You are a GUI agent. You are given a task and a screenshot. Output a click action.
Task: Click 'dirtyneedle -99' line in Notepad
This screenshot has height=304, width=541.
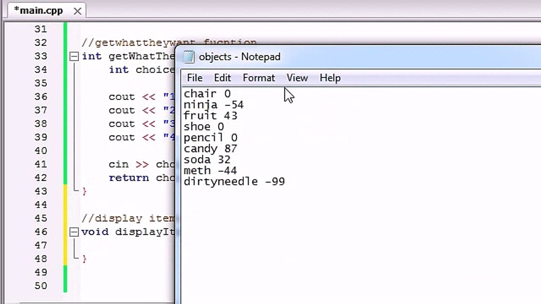(x=234, y=182)
